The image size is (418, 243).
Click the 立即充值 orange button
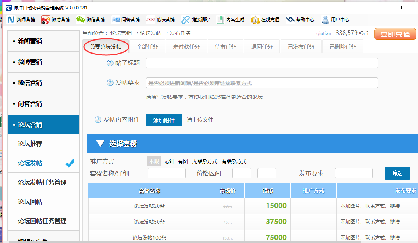[395, 34]
